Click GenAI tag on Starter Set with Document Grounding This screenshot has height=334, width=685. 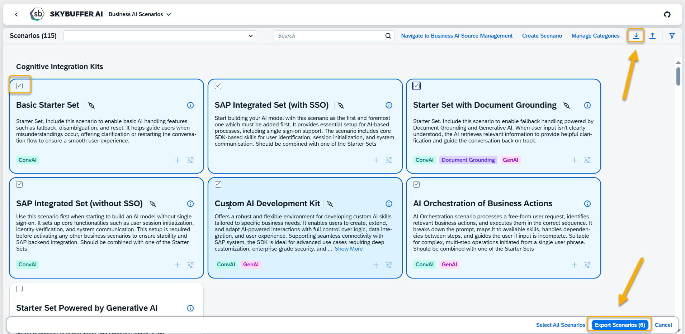pos(510,160)
